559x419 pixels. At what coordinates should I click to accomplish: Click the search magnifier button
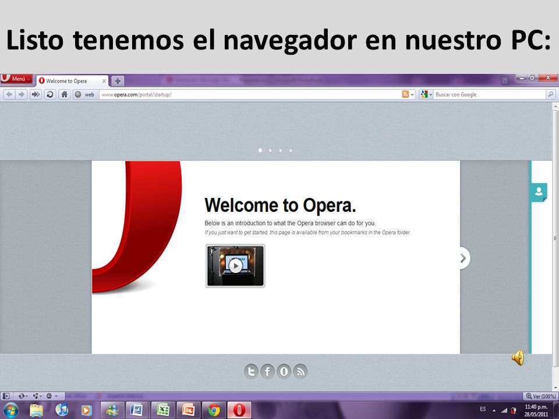(x=550, y=94)
